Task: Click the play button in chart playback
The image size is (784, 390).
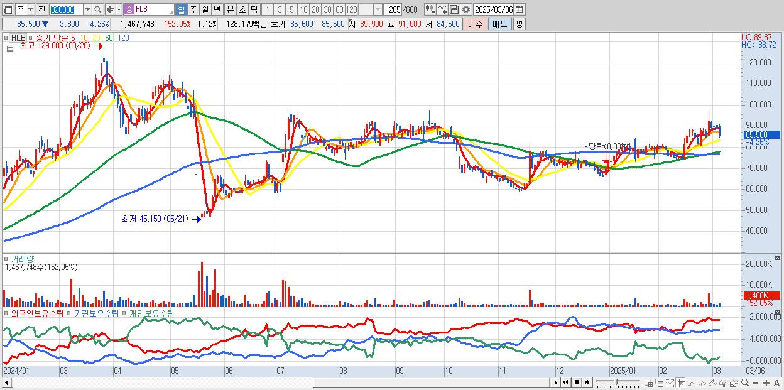Action: click(556, 382)
